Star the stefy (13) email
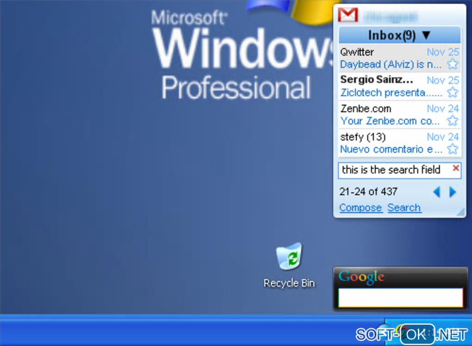The image size is (472, 346). (453, 149)
